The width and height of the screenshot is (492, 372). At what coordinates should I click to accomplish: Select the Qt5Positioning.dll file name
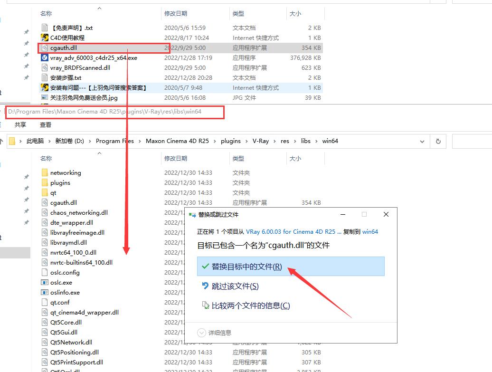tap(75, 352)
